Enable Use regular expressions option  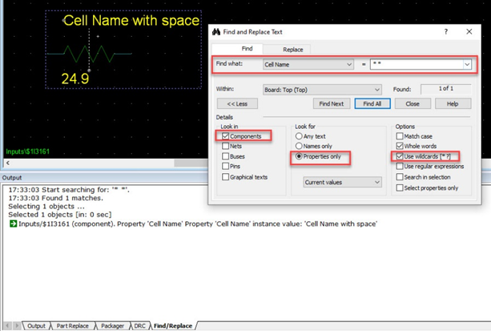coord(400,166)
